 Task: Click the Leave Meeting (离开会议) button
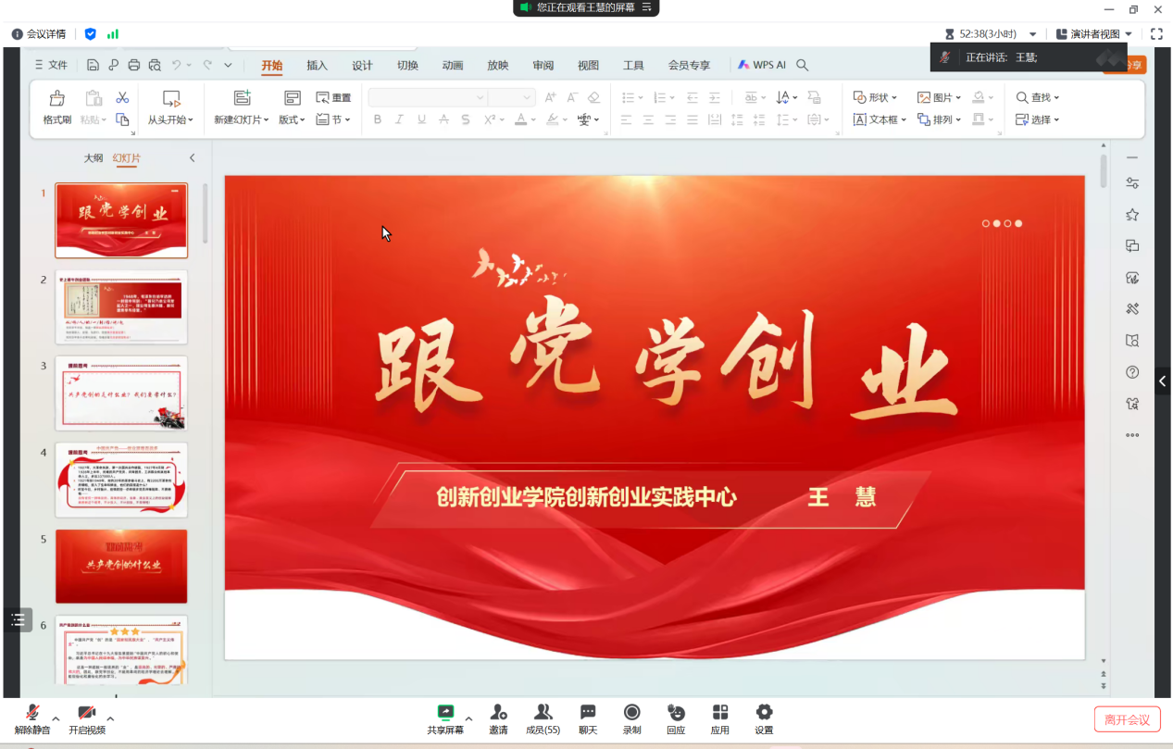(x=1127, y=719)
